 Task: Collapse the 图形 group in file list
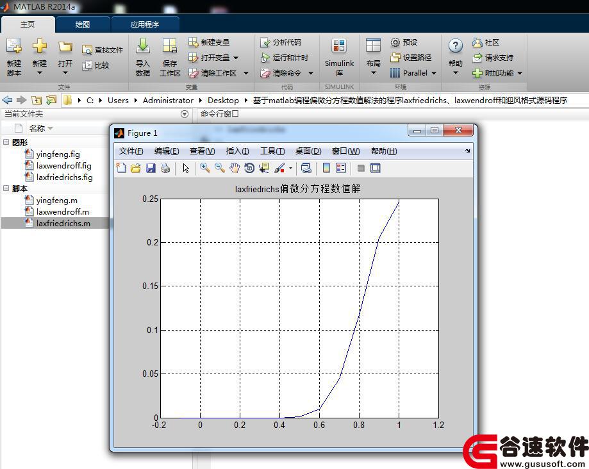pyautogui.click(x=6, y=142)
